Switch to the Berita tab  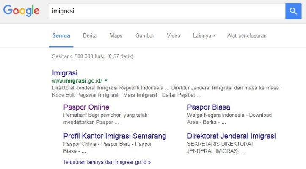pyautogui.click(x=90, y=35)
